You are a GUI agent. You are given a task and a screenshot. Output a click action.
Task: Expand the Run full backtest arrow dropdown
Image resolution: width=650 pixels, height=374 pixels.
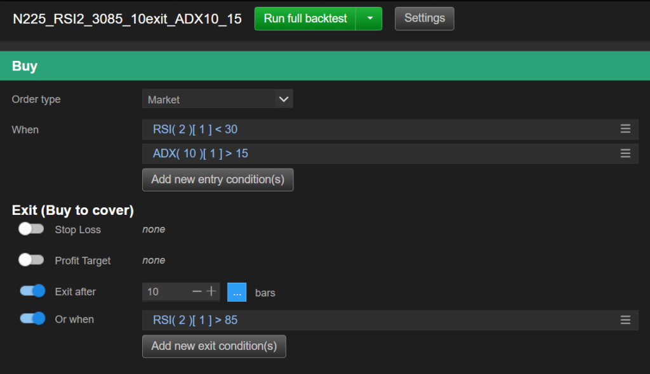pyautogui.click(x=369, y=19)
